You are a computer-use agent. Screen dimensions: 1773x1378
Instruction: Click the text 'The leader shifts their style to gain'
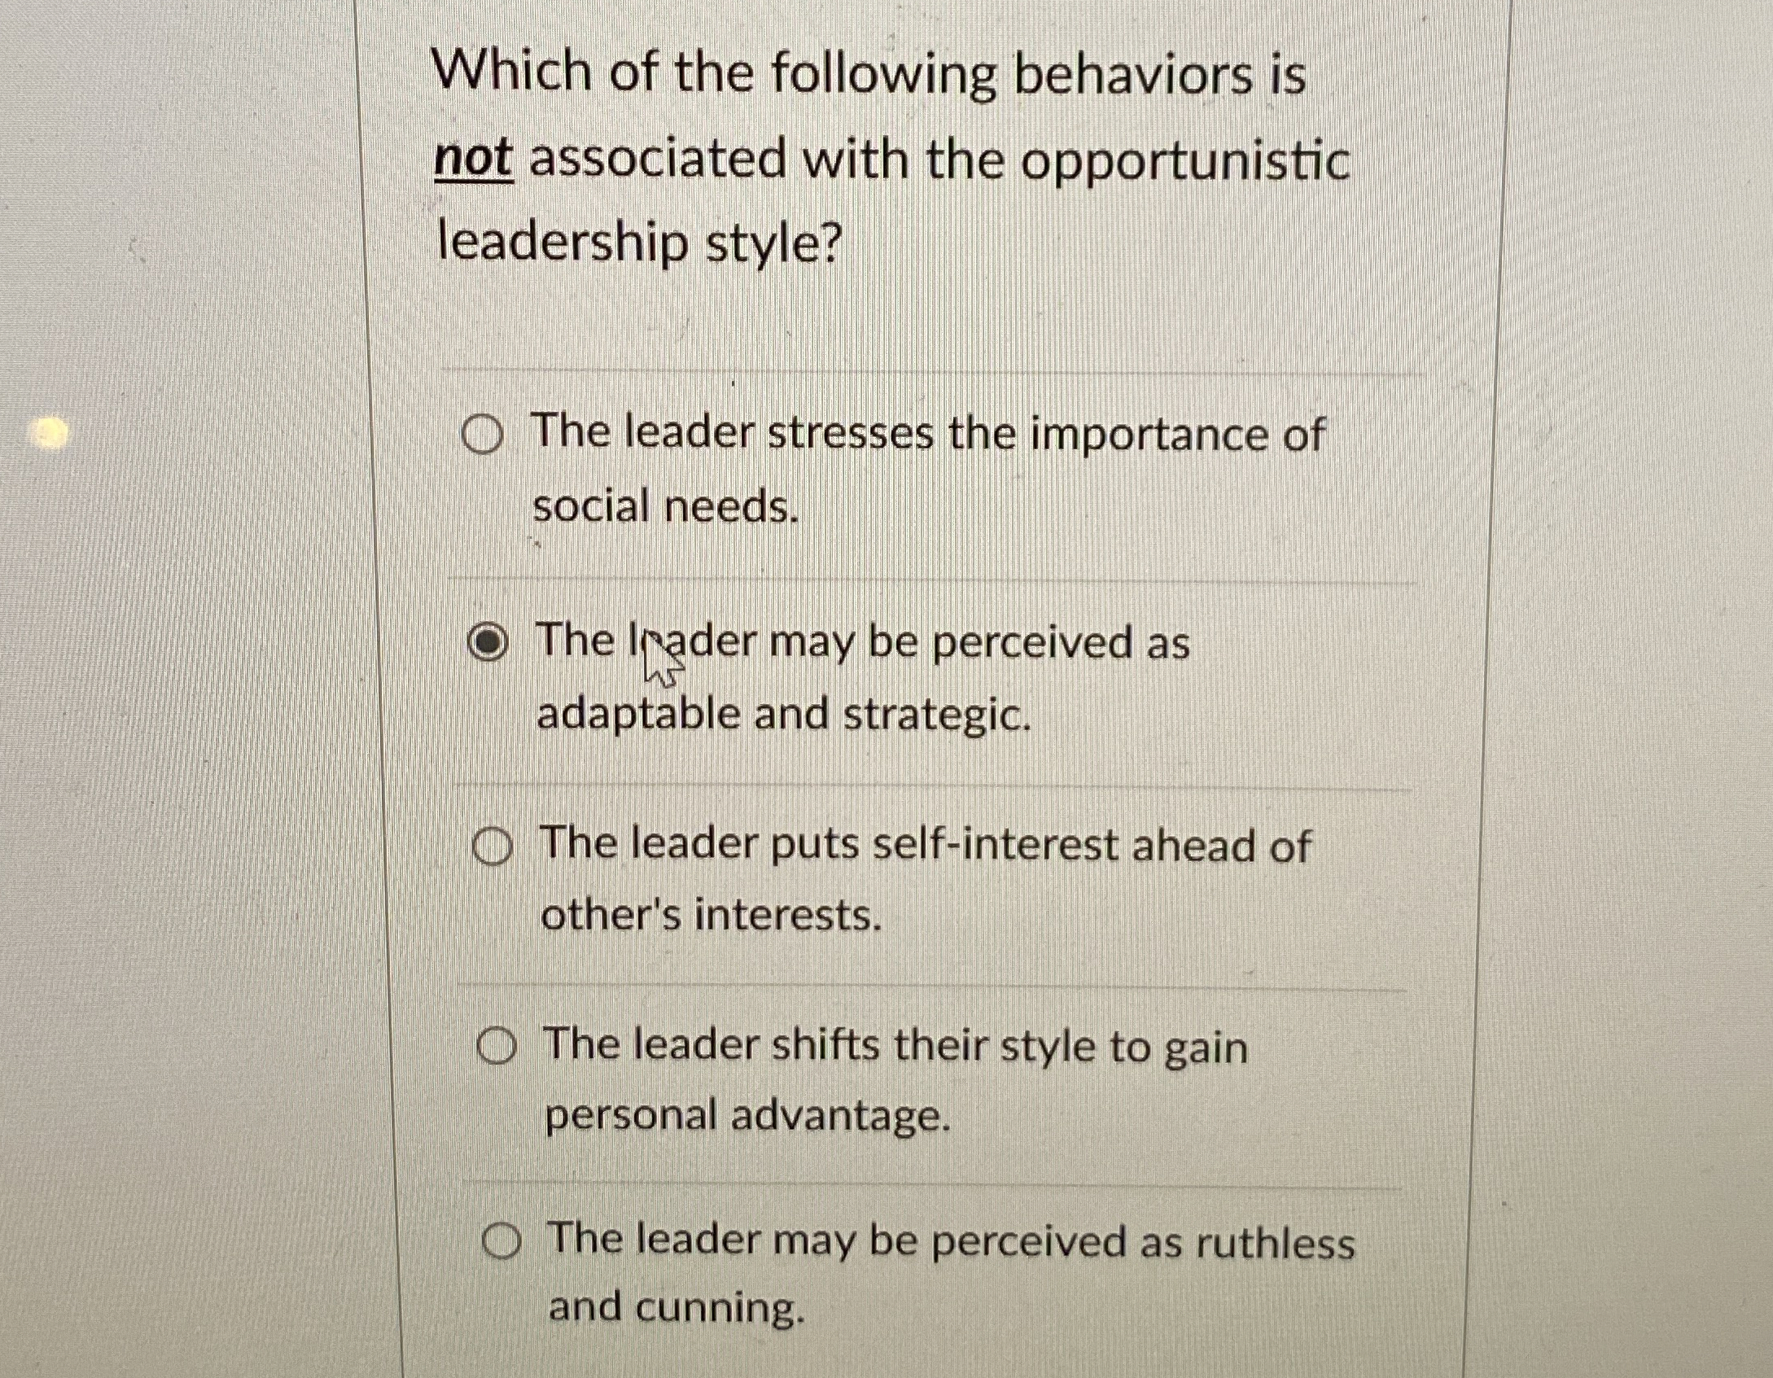(x=895, y=1047)
